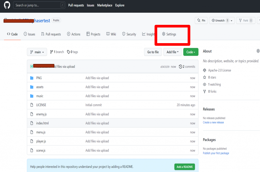Open the LICENSE file
This screenshot has width=260, height=172.
pyautogui.click(x=41, y=105)
